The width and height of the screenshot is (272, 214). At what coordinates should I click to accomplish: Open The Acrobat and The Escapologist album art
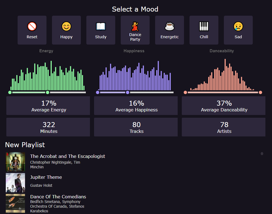15,162
